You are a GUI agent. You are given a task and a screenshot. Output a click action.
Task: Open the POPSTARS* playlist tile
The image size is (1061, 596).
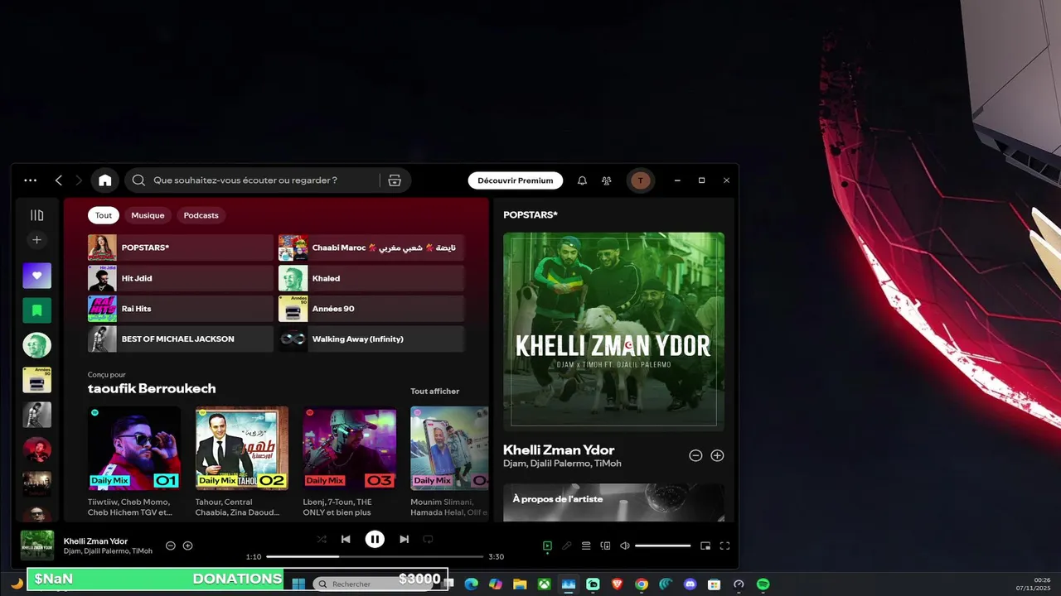(x=181, y=248)
